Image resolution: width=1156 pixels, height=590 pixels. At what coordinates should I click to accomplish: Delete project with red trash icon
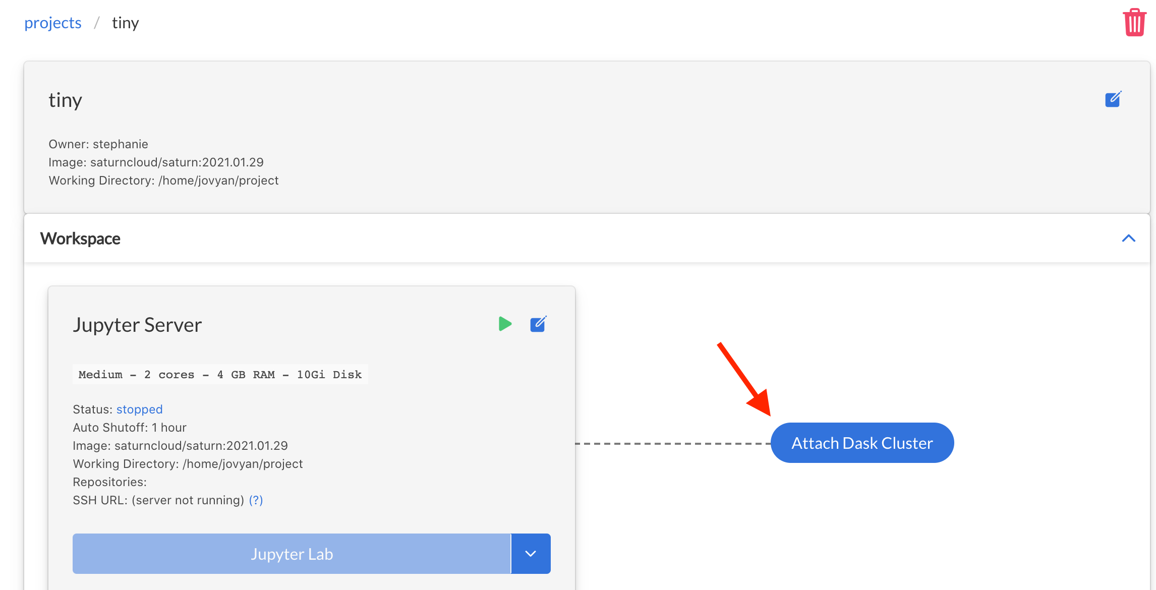[x=1134, y=22]
